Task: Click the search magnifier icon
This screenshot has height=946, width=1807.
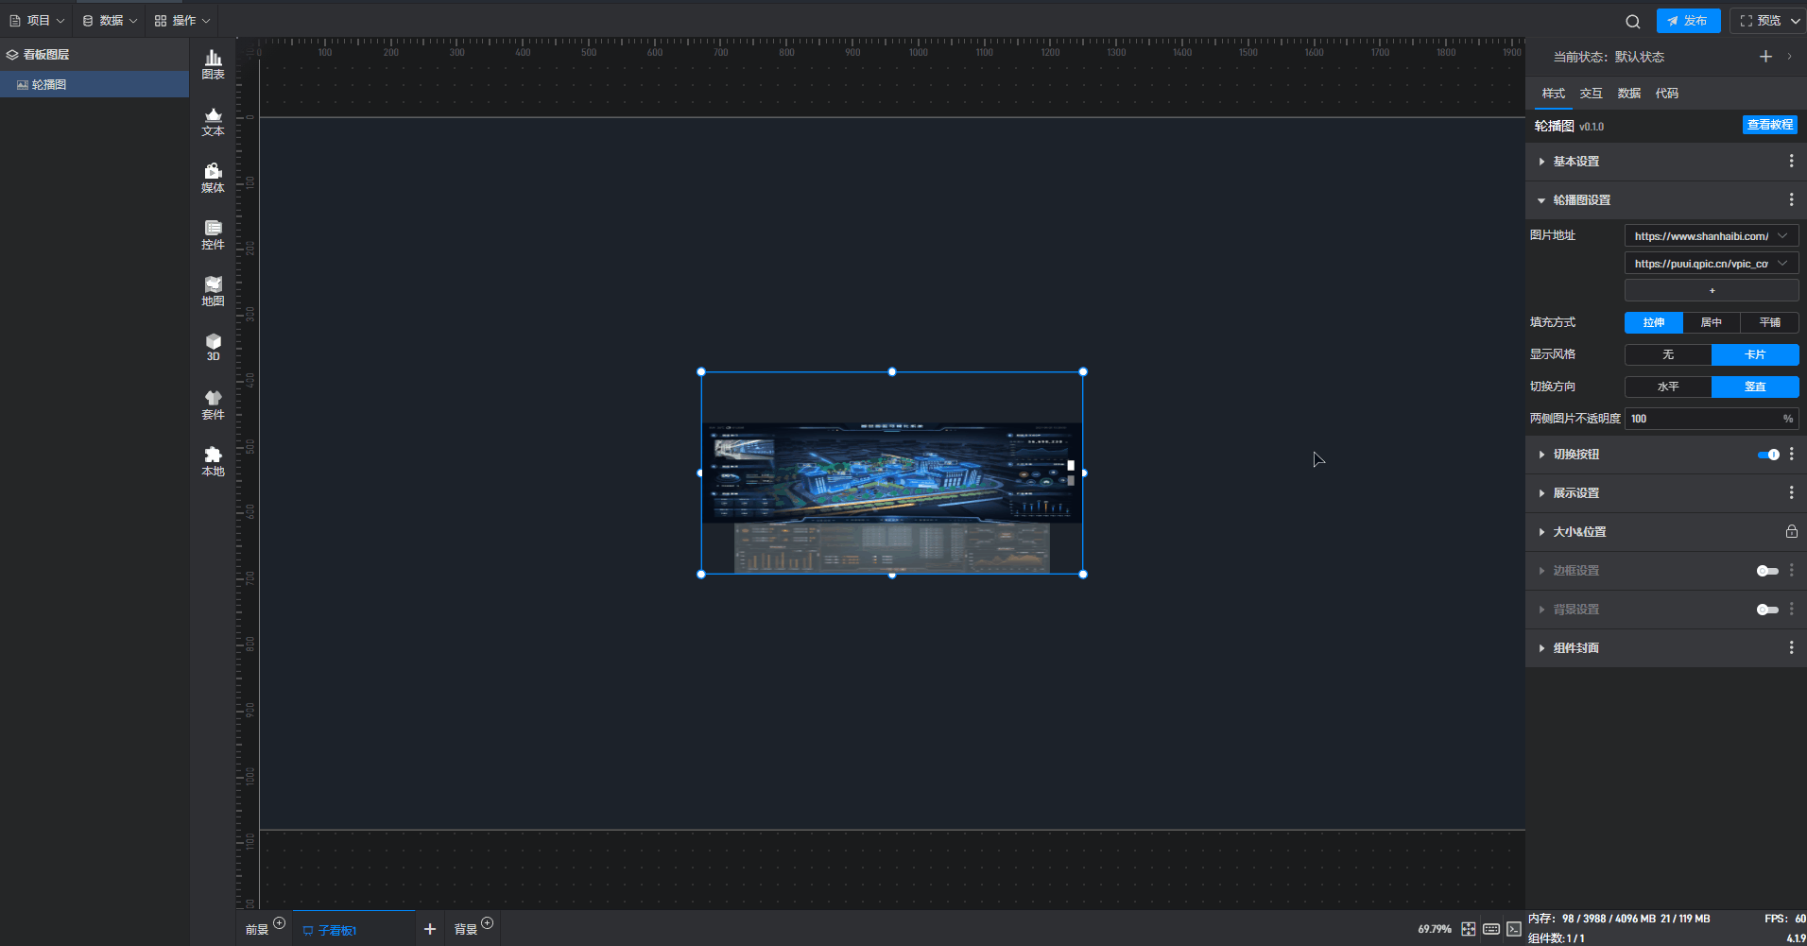Action: (1632, 21)
